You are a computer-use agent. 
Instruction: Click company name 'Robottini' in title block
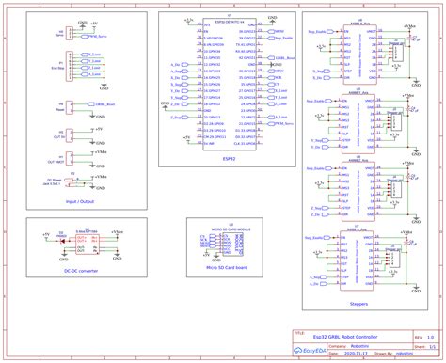coord(359,346)
